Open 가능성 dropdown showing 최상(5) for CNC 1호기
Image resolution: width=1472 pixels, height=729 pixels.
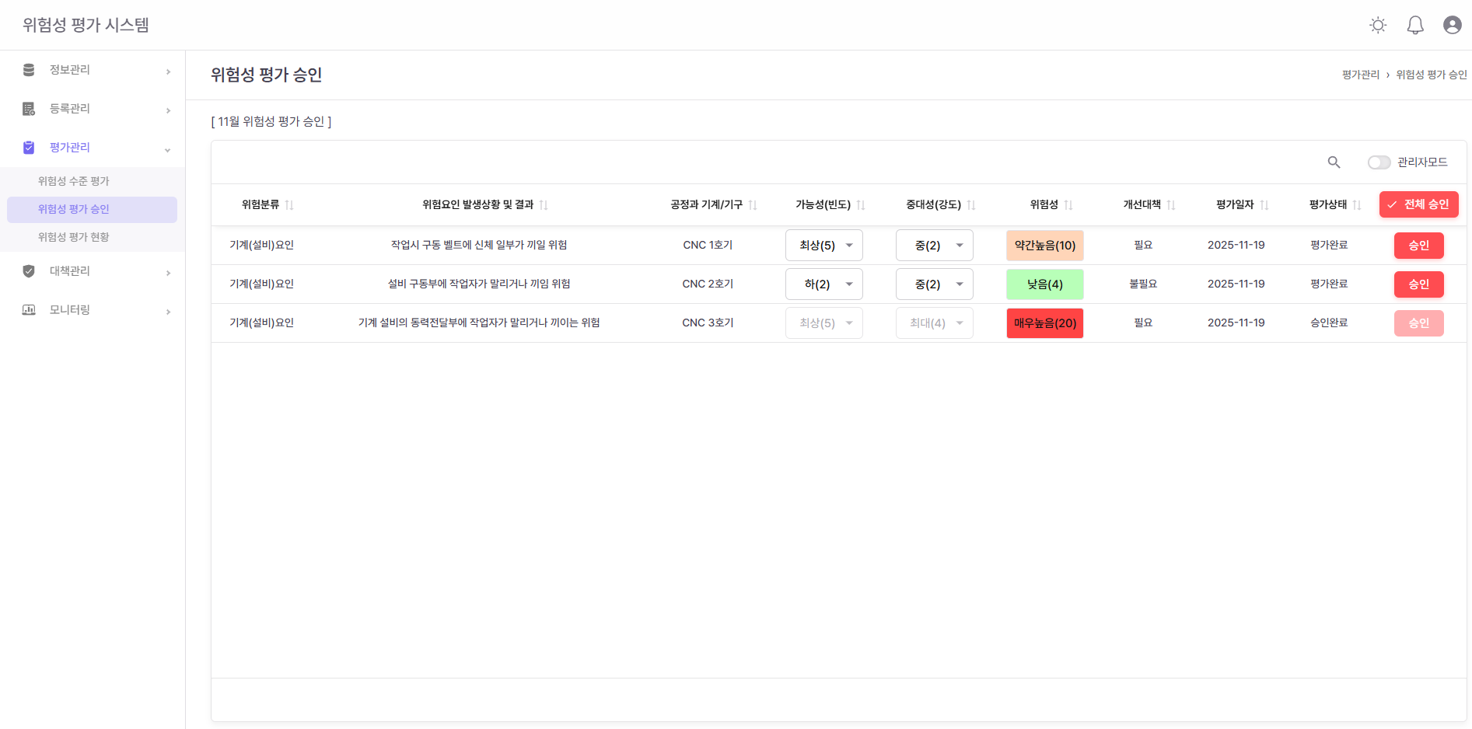click(823, 246)
